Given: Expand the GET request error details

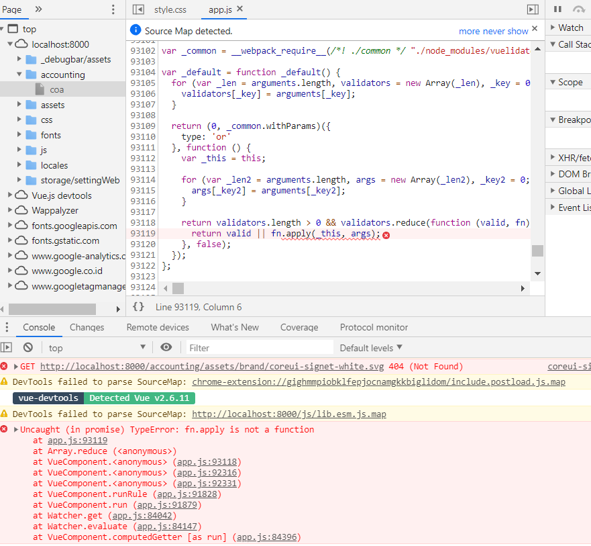Looking at the screenshot, I should pyautogui.click(x=16, y=366).
